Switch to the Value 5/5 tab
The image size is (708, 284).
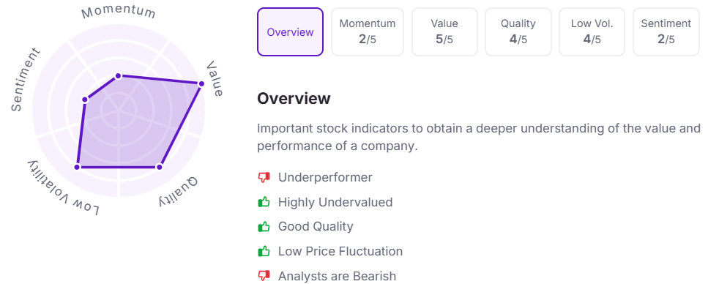pyautogui.click(x=444, y=32)
